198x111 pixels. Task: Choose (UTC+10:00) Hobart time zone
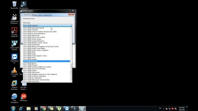click(x=46, y=71)
